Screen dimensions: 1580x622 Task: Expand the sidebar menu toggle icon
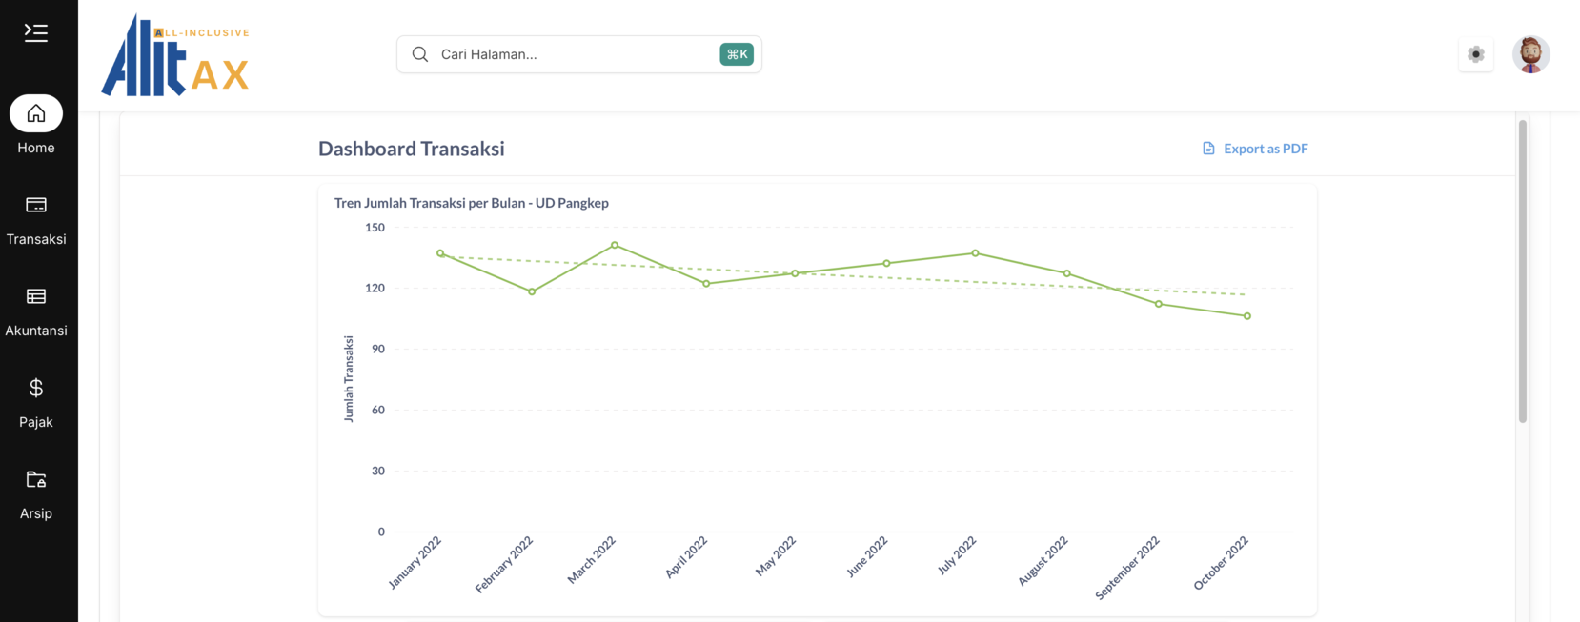pos(36,33)
